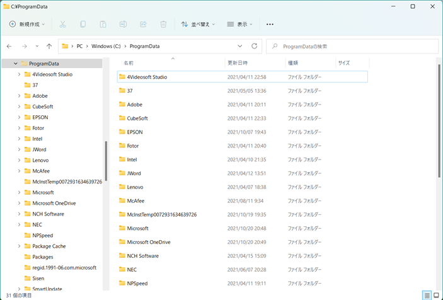Screen dimensions: 443x300
Task: Open the three-dot more options menu
Action: pos(270,25)
